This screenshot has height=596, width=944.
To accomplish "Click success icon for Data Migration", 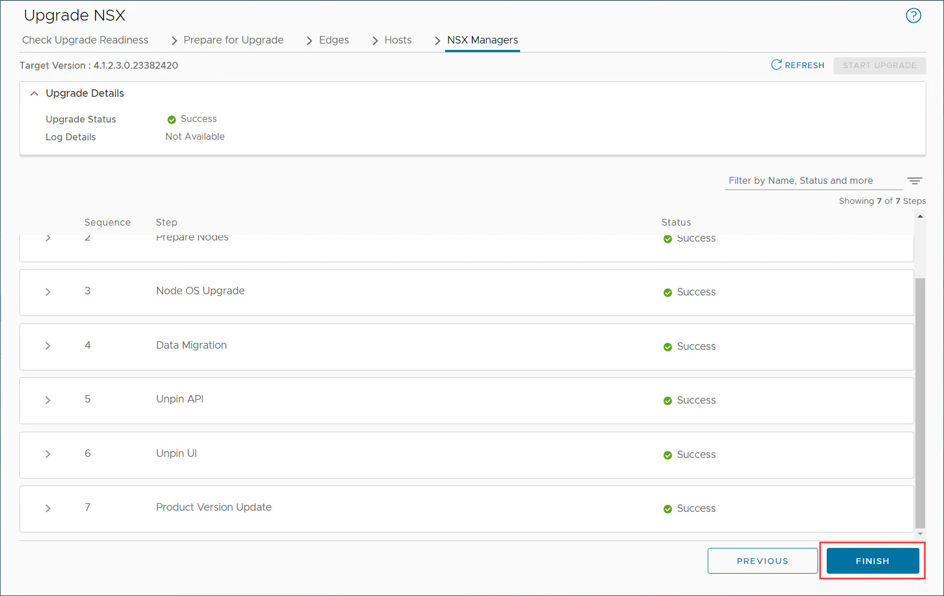I will [668, 347].
